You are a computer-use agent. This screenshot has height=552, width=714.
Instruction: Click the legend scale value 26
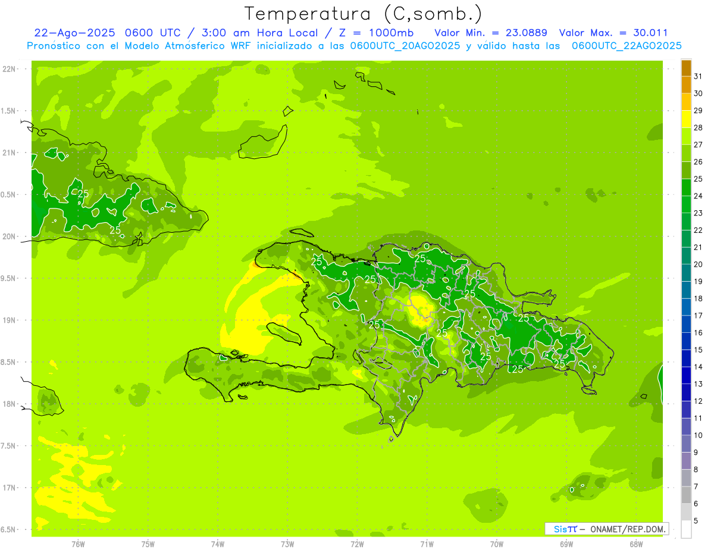pyautogui.click(x=698, y=161)
